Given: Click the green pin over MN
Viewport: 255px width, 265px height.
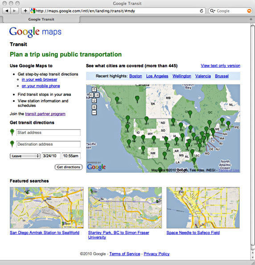Looking at the screenshot, I should [x=173, y=121].
